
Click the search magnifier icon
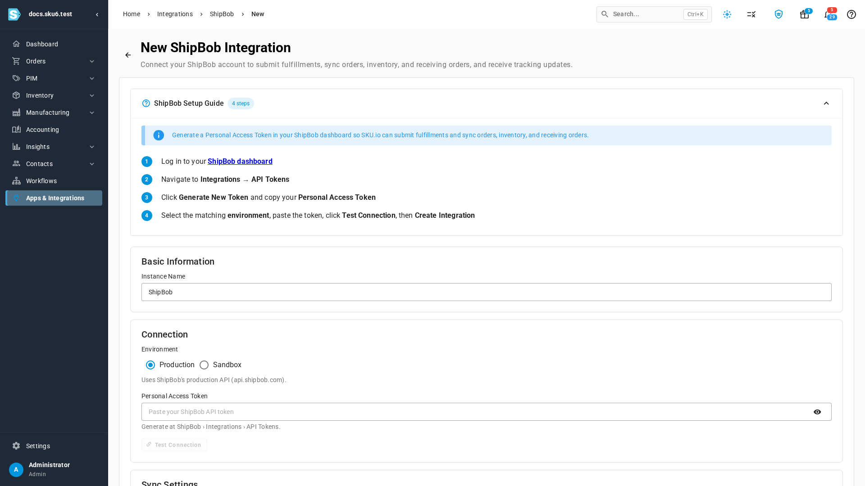point(605,14)
